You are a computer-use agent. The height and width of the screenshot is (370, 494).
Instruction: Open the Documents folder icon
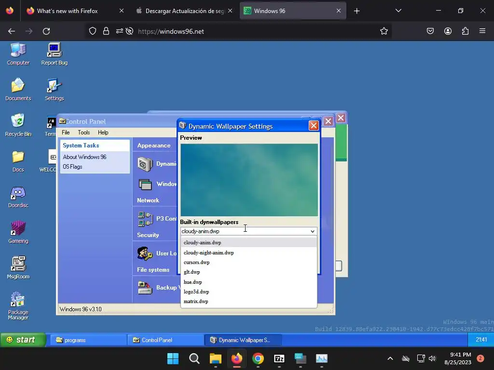18,89
